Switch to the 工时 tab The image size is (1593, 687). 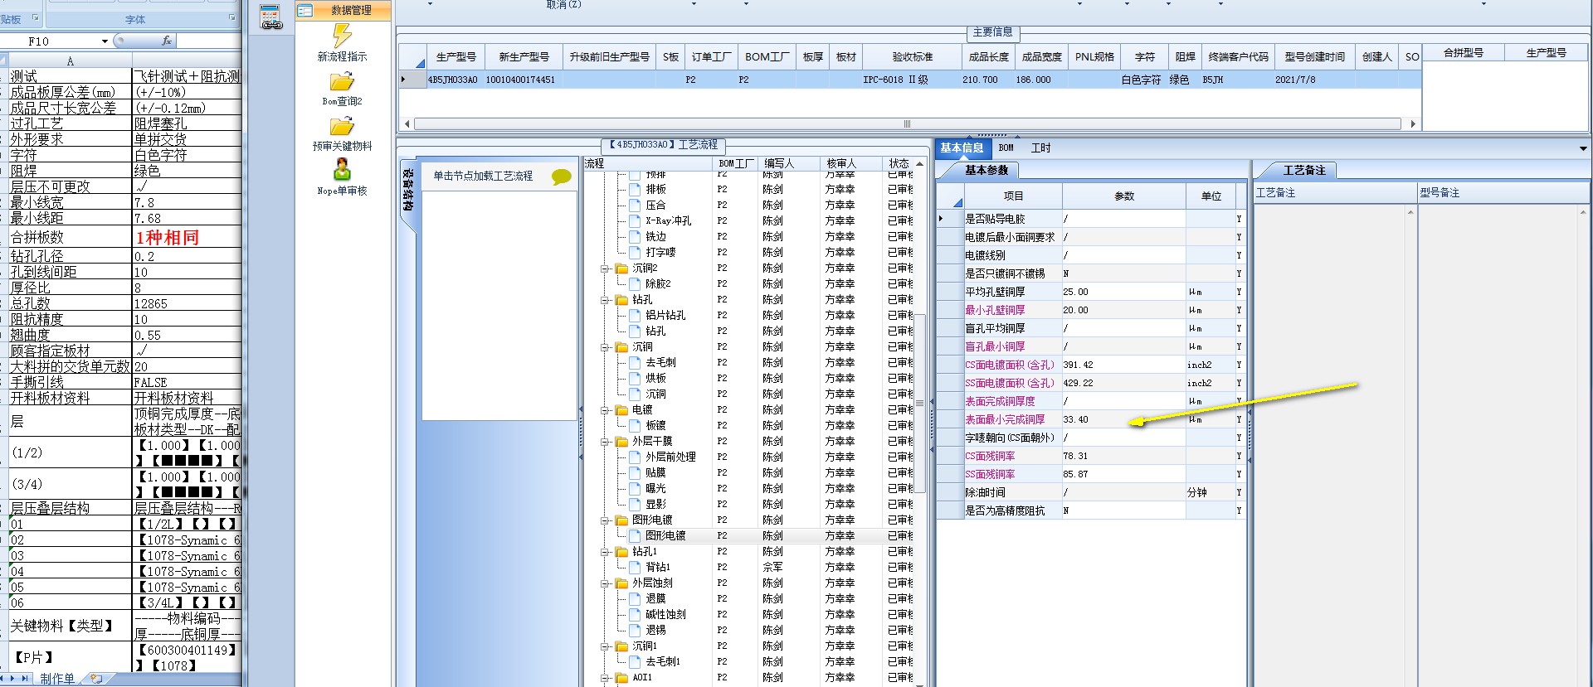[1040, 148]
